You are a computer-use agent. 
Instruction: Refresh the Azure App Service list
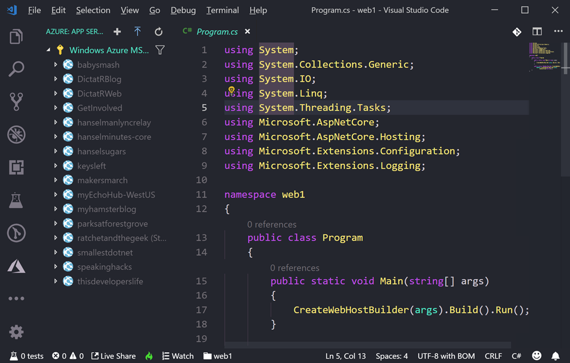159,31
